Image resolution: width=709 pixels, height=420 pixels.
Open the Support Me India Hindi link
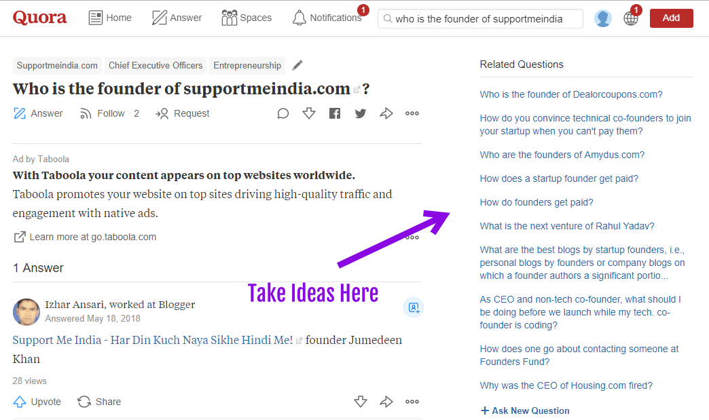153,340
